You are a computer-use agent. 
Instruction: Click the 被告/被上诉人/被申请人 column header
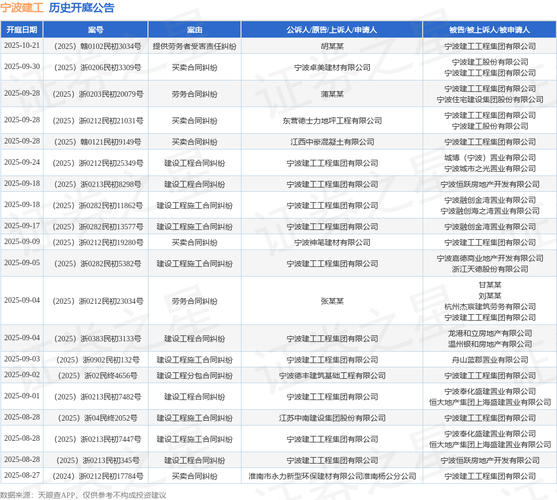[490, 30]
